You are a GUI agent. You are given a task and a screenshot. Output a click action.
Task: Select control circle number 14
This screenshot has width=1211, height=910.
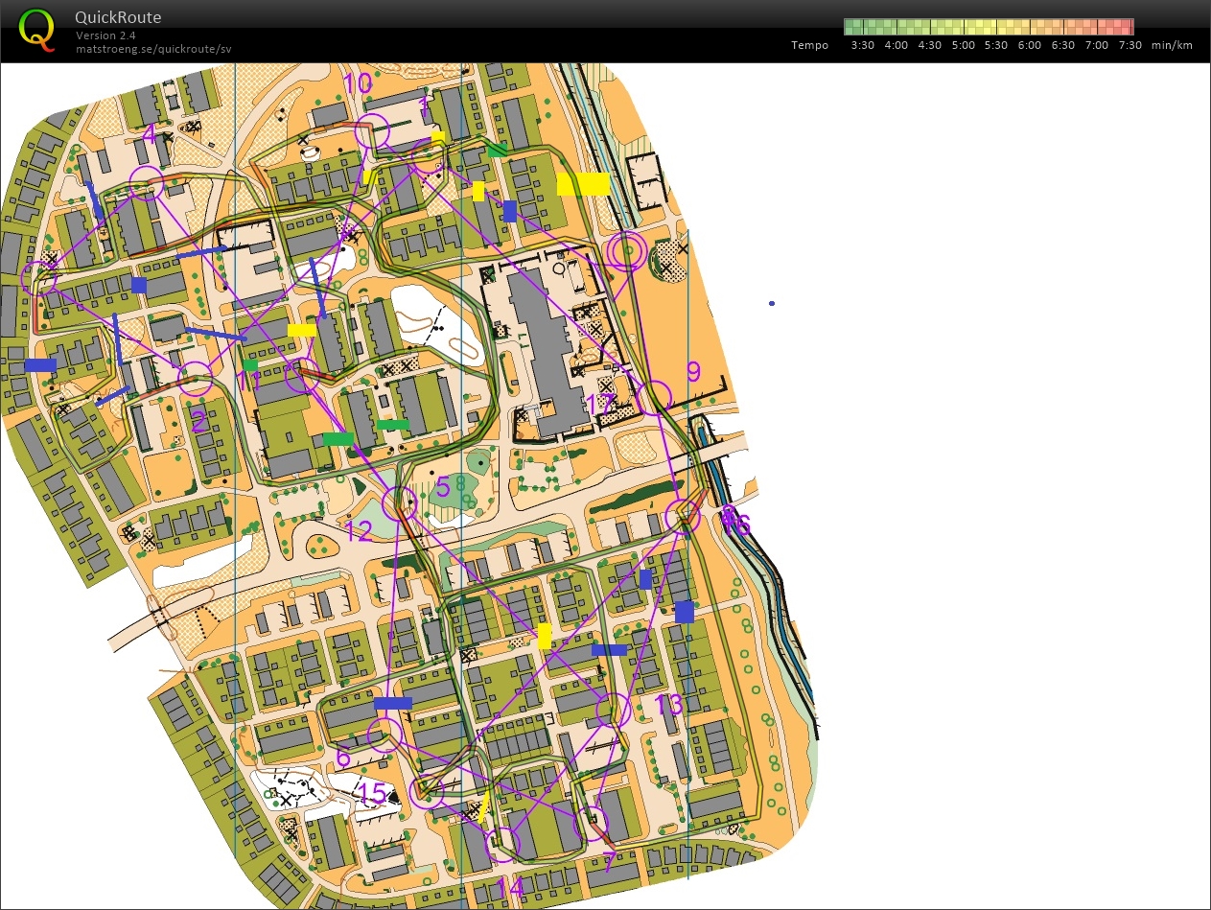[501, 844]
